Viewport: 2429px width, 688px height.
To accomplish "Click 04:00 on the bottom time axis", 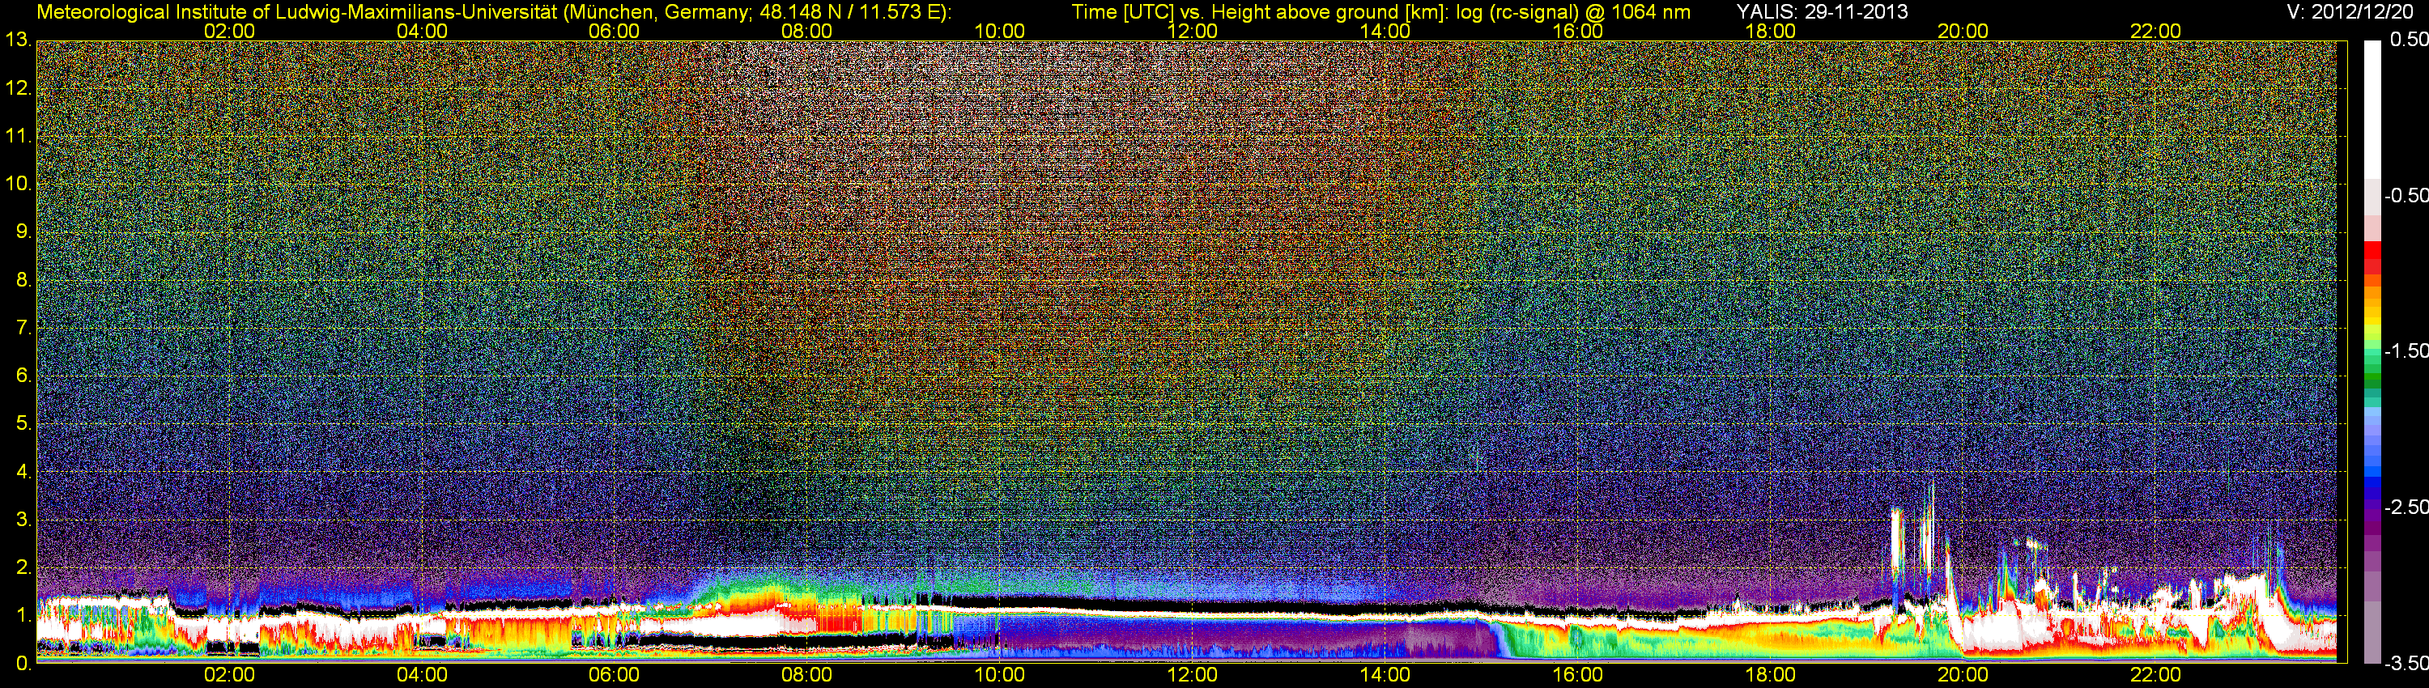I will (422, 675).
